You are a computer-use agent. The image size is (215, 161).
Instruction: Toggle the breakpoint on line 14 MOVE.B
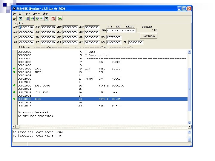14,85
